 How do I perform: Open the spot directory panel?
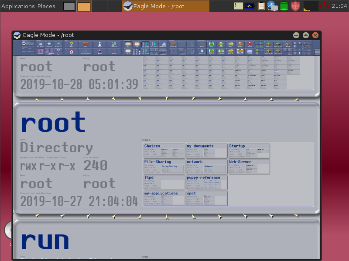[207, 198]
